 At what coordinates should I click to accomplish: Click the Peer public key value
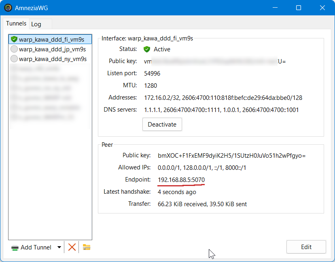point(231,155)
